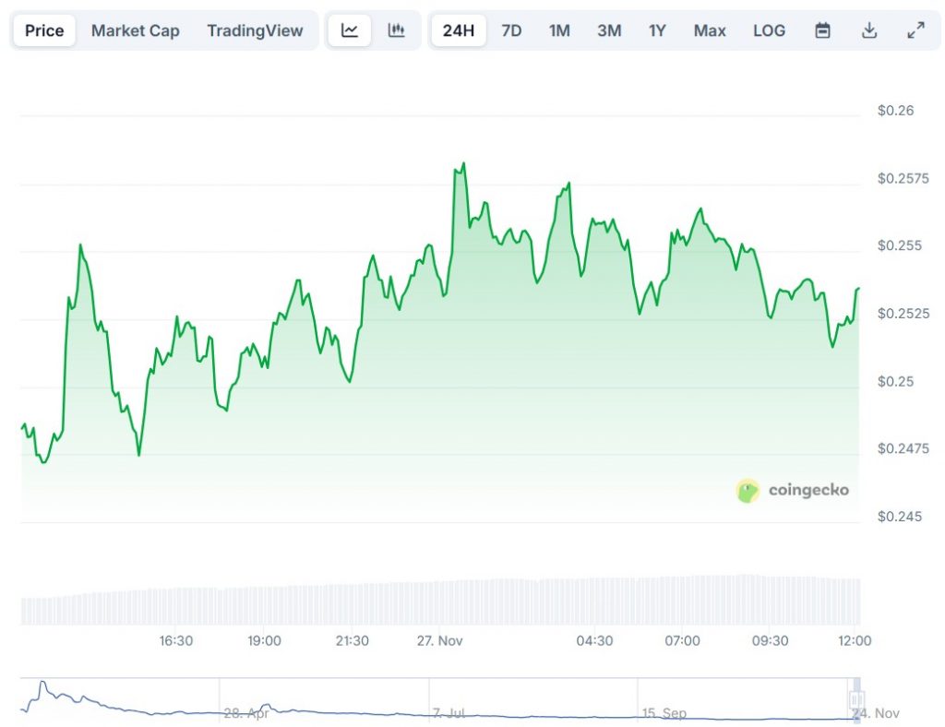Select the Price tab
Screen dimensions: 945x727
click(x=44, y=30)
